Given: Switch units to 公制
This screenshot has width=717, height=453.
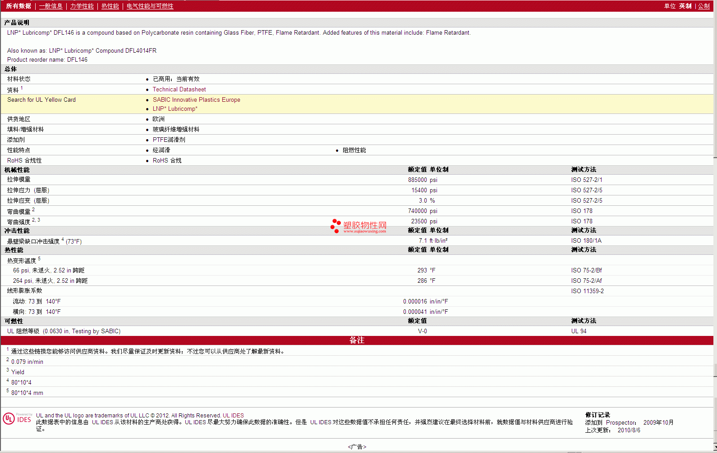Looking at the screenshot, I should pyautogui.click(x=704, y=6).
